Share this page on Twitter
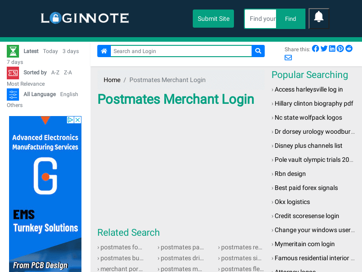The height and width of the screenshot is (272, 362). (x=324, y=49)
